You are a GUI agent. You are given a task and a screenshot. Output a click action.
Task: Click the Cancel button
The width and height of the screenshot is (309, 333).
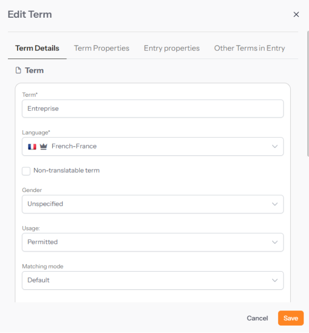click(x=257, y=318)
